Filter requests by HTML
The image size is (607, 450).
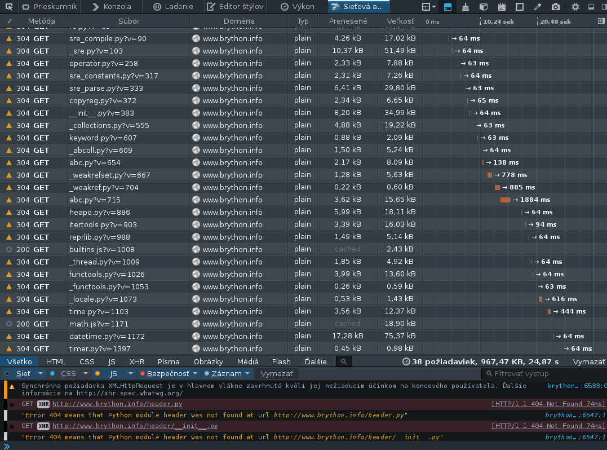click(56, 361)
